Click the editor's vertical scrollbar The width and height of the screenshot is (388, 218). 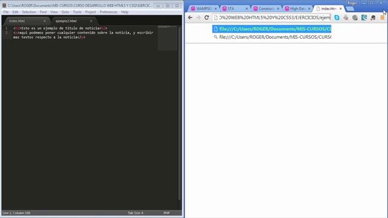(179, 114)
